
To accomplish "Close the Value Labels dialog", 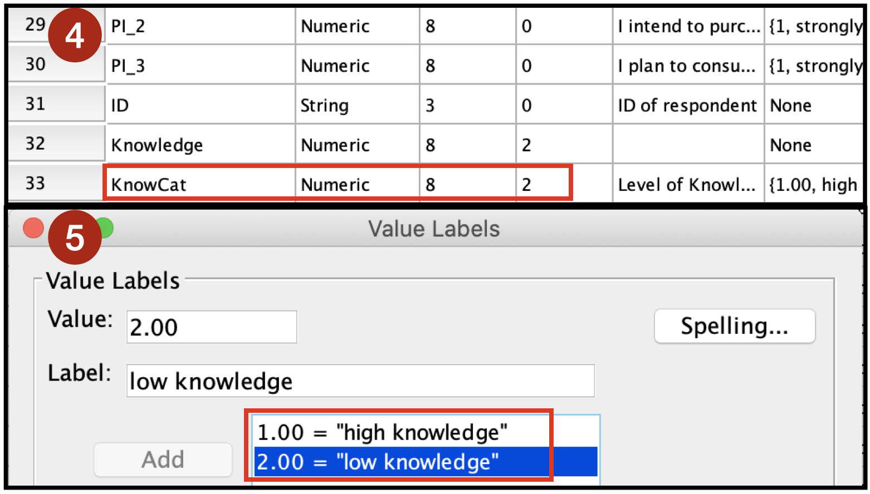I will point(33,228).
